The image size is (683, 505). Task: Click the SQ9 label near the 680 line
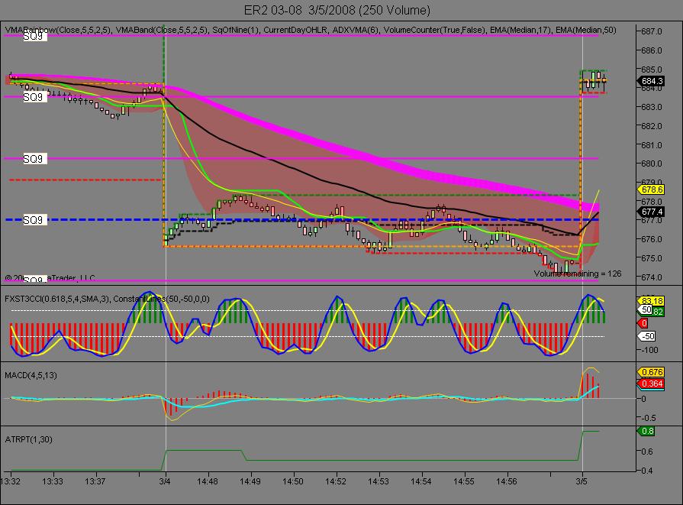tap(34, 159)
